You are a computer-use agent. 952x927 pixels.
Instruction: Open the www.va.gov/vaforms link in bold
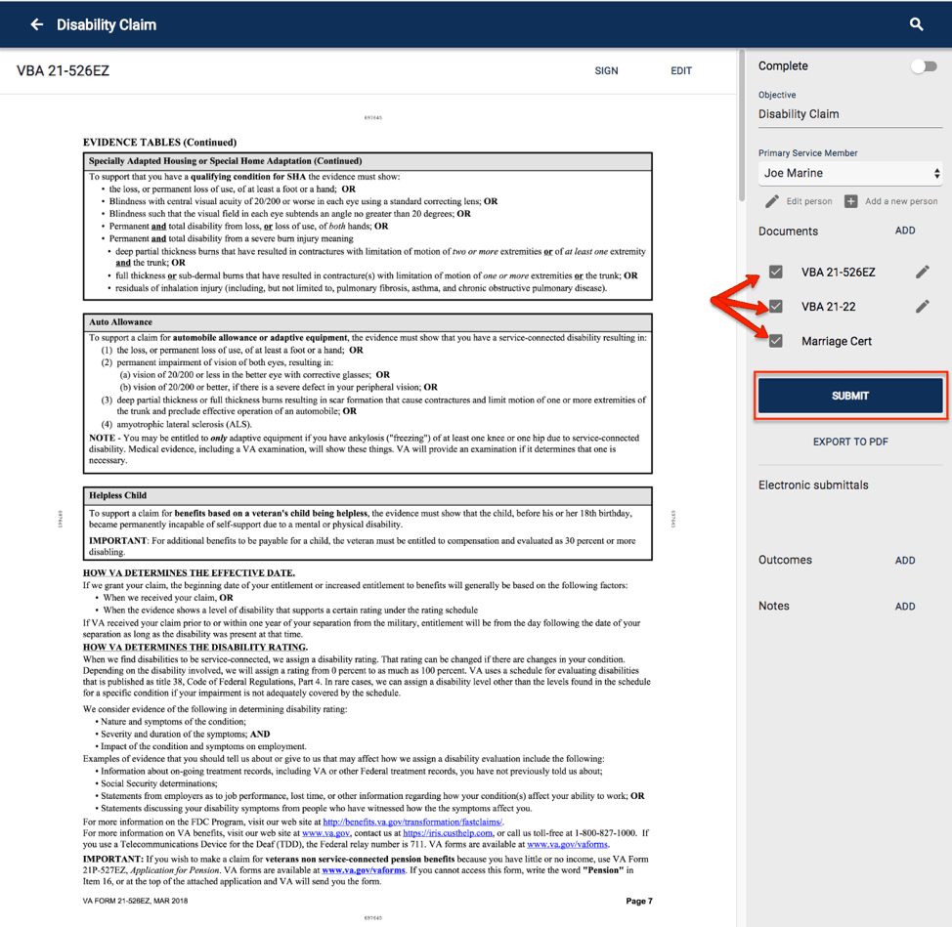[363, 870]
